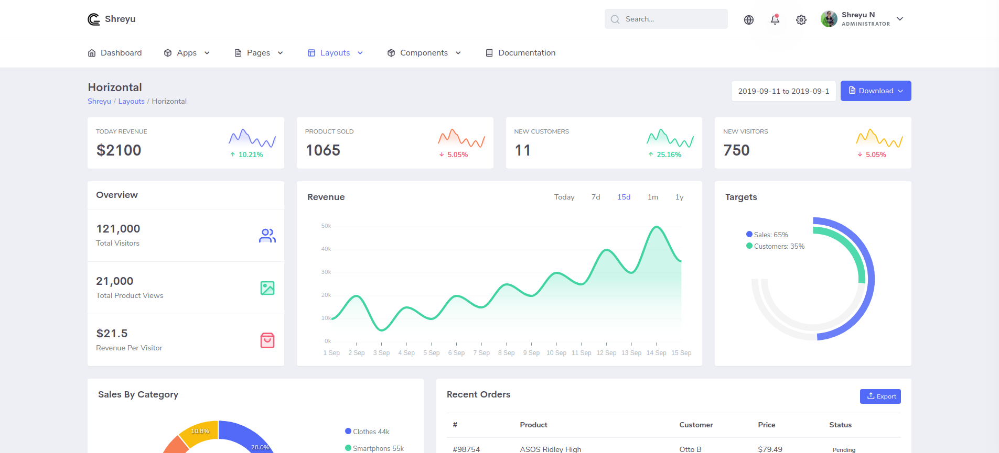Click the Layouts grid icon
999x453 pixels.
pyautogui.click(x=311, y=53)
